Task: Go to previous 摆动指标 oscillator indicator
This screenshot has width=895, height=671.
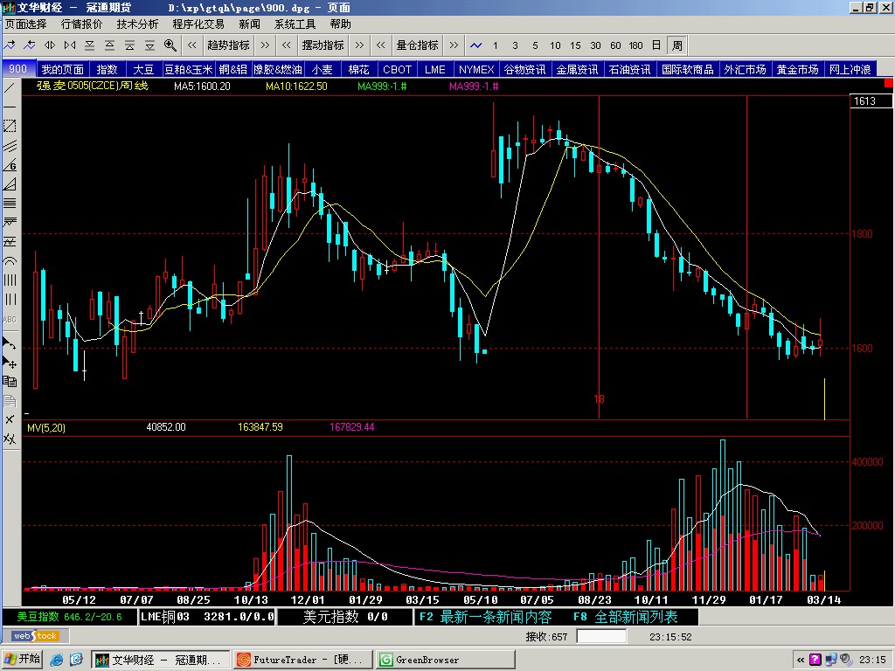Action: click(286, 45)
